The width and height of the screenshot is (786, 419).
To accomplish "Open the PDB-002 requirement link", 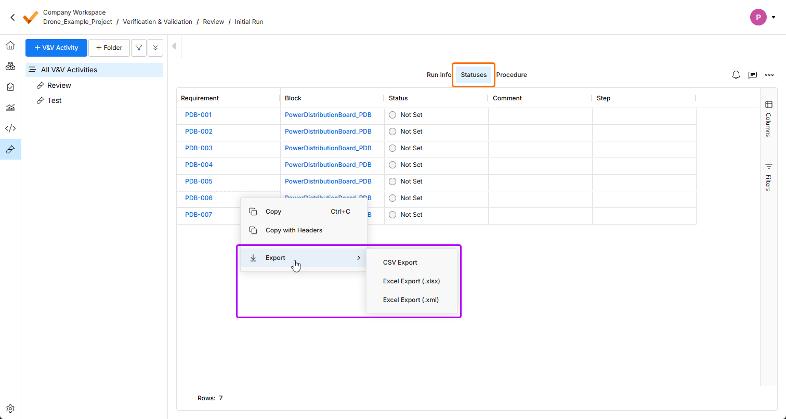I will tap(199, 132).
